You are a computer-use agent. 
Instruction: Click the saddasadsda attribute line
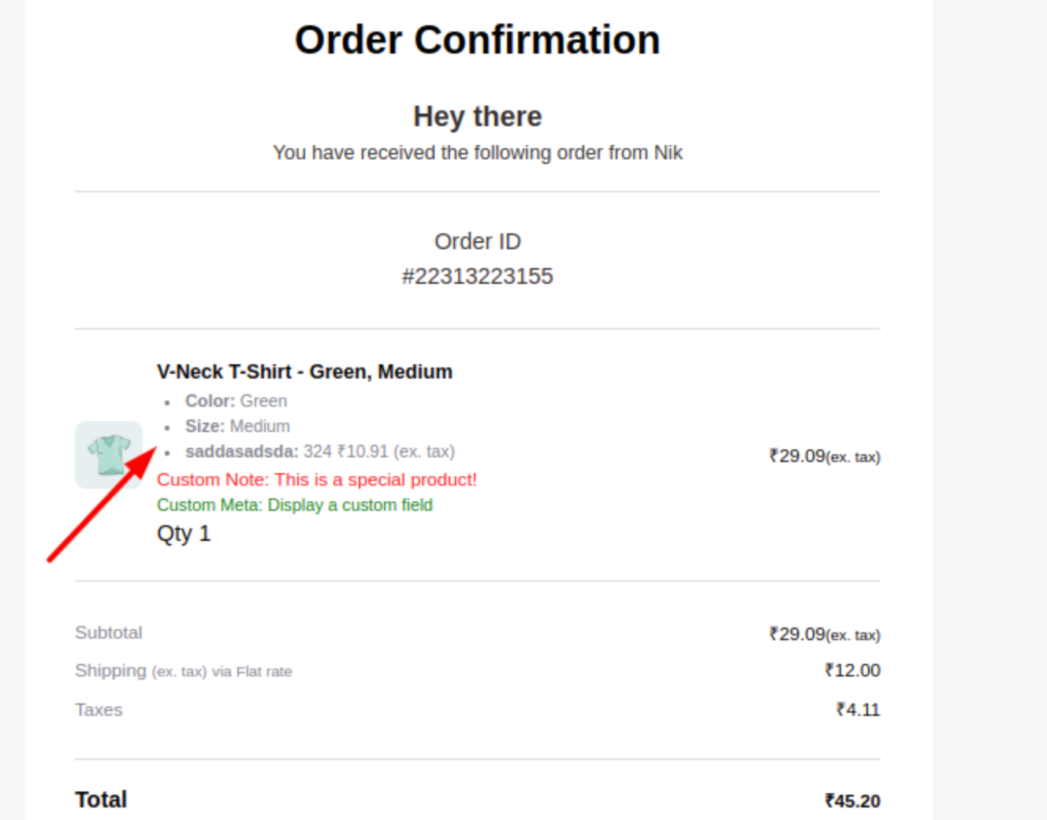pos(319,451)
